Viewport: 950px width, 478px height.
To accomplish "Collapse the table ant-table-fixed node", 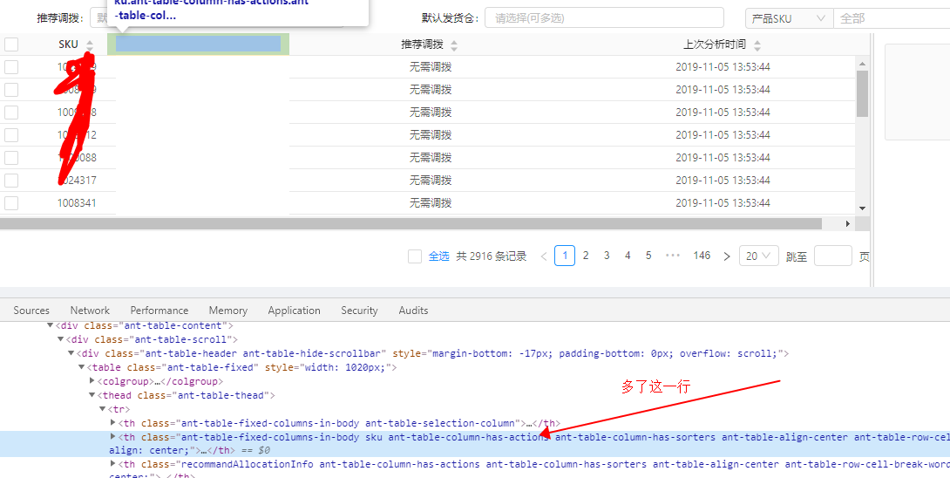I will 82,367.
